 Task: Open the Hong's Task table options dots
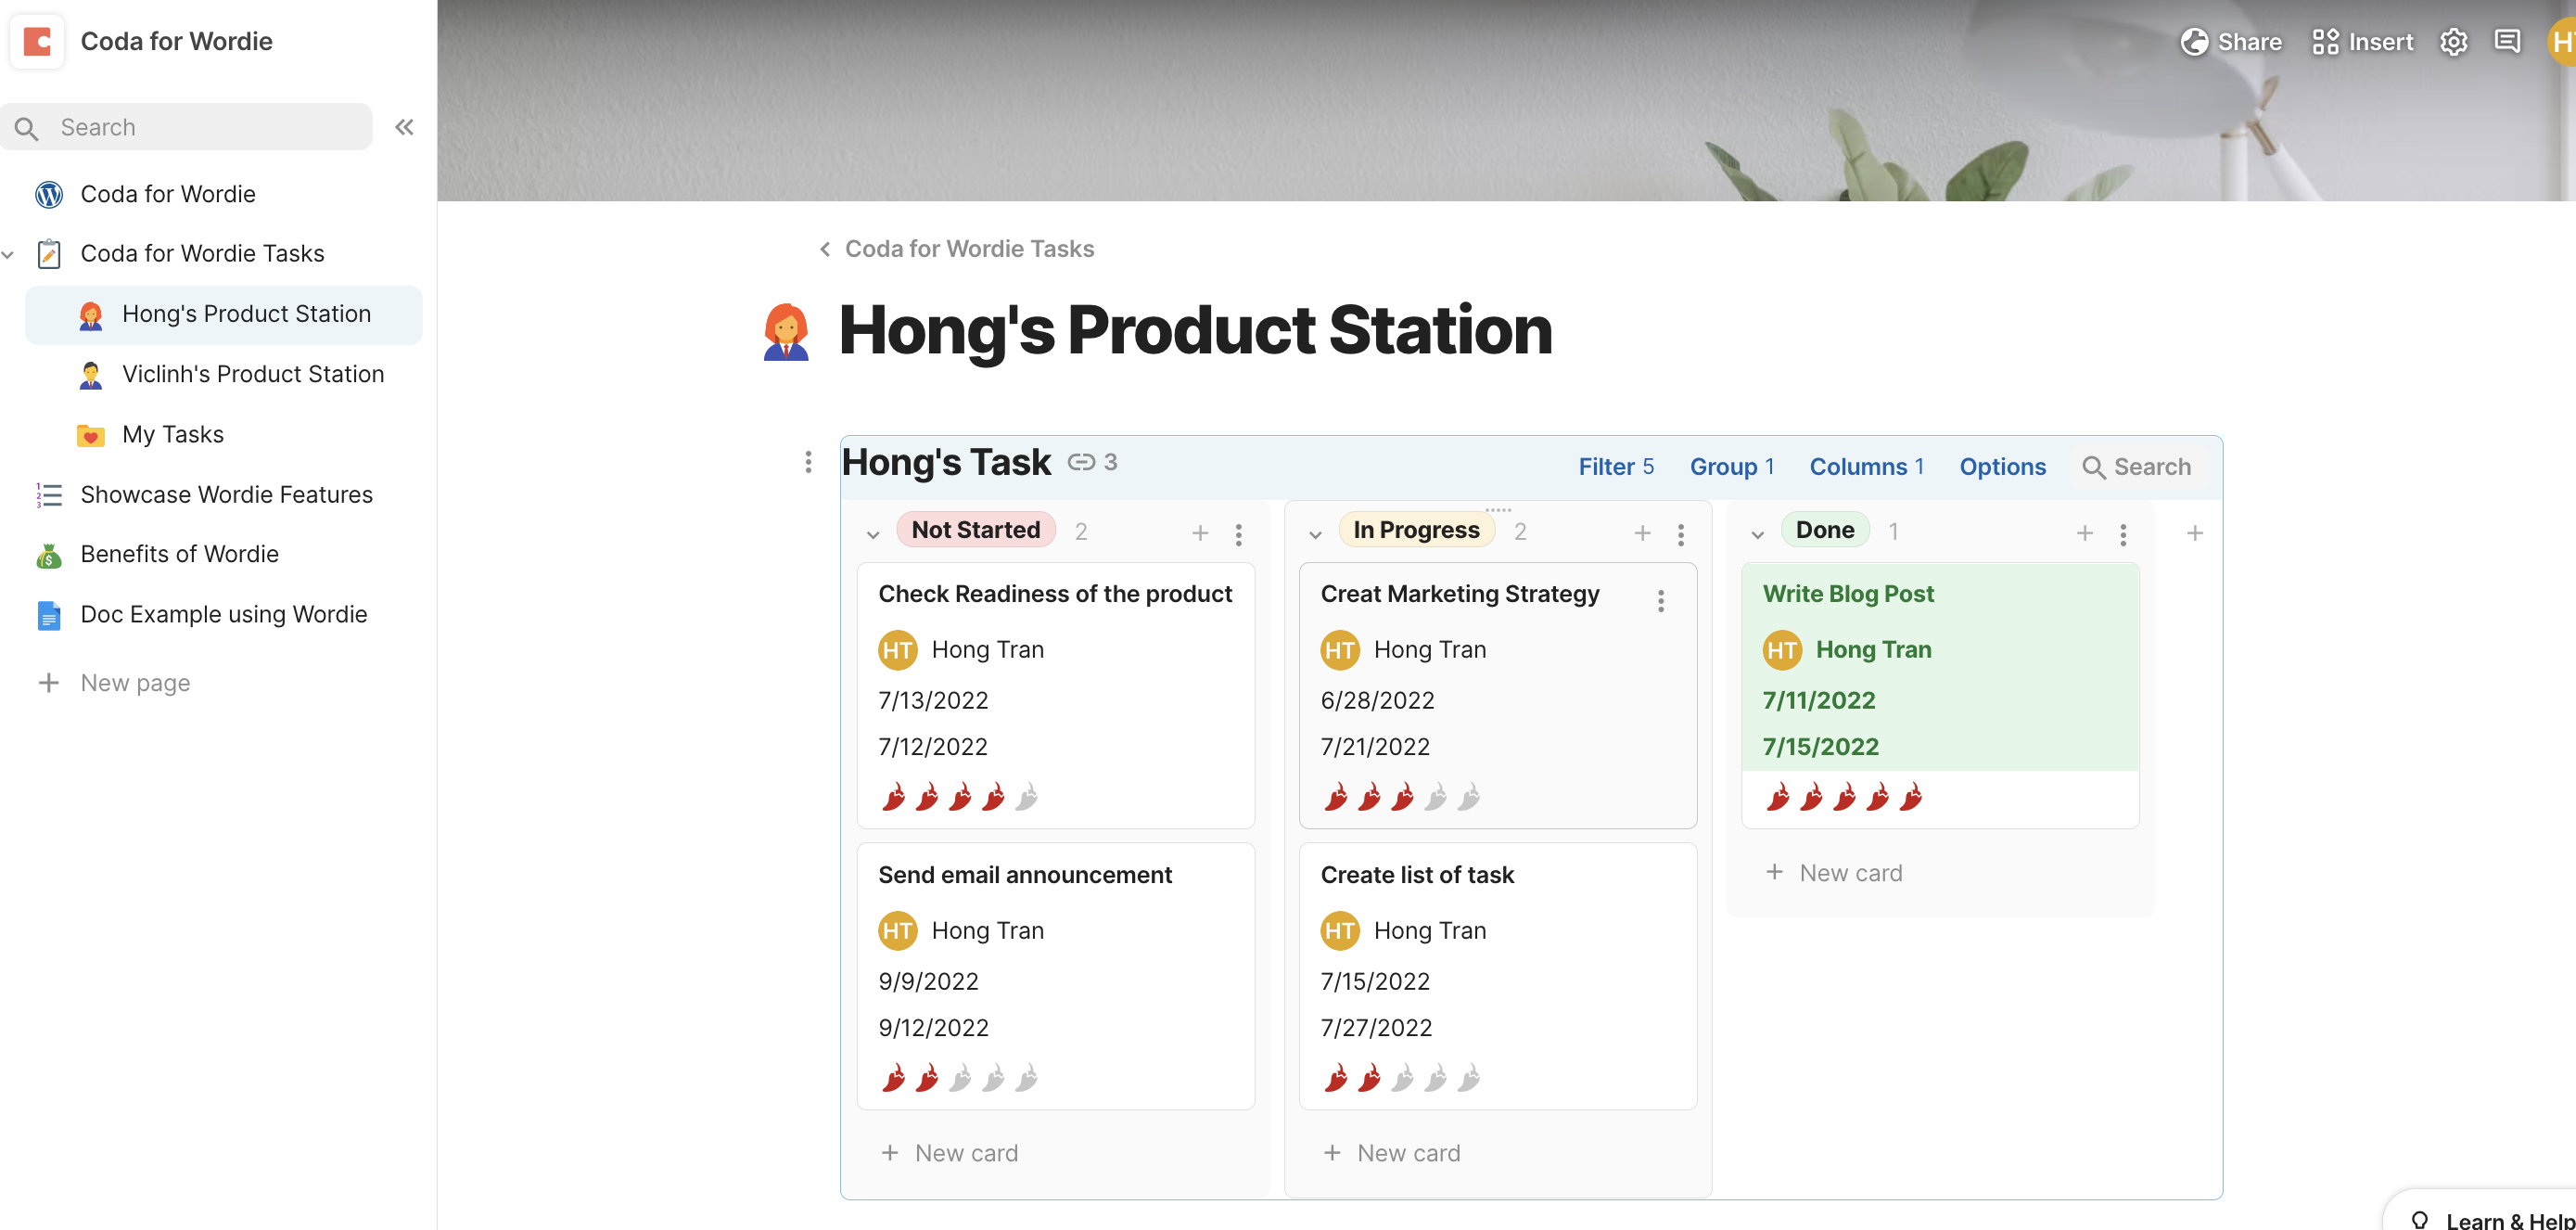tap(808, 462)
